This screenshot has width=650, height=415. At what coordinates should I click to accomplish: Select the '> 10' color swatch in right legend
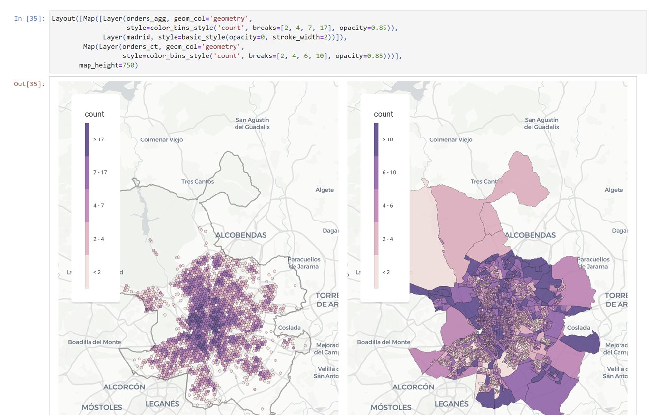coord(376,139)
